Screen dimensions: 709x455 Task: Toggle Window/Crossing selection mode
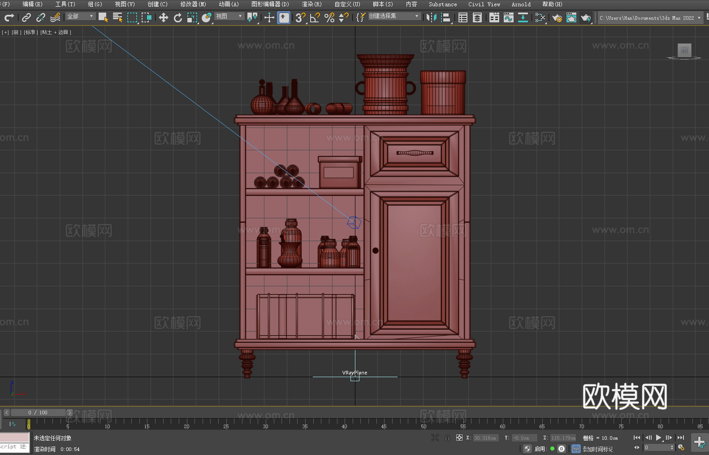point(147,17)
